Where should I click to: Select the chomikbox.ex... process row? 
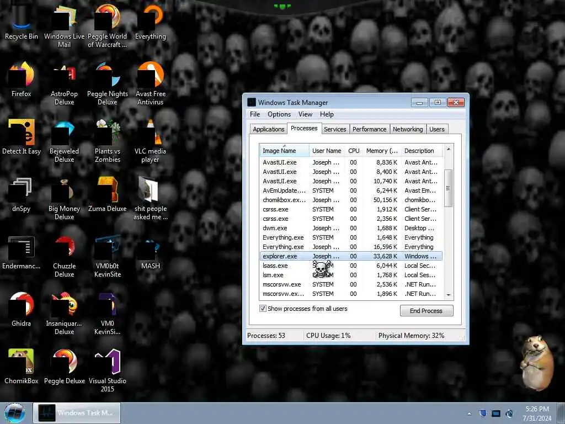click(x=351, y=200)
